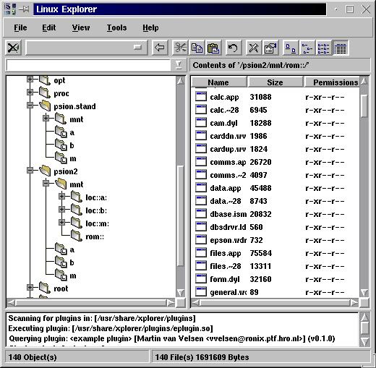This screenshot has width=376, height=368.
Task: Select the files.app file row
Action: pyautogui.click(x=275, y=253)
